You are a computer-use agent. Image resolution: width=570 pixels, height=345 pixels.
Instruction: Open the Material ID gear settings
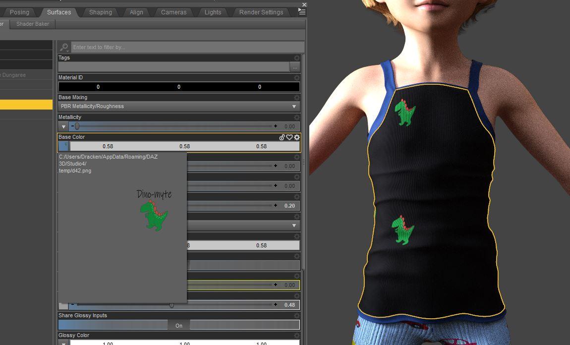point(296,78)
